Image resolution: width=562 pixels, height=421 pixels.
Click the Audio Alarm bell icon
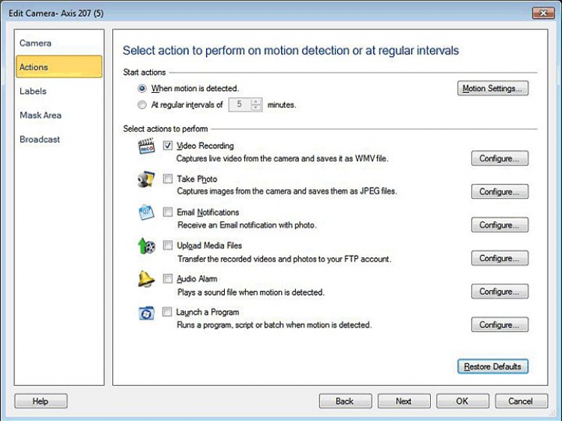click(x=146, y=280)
